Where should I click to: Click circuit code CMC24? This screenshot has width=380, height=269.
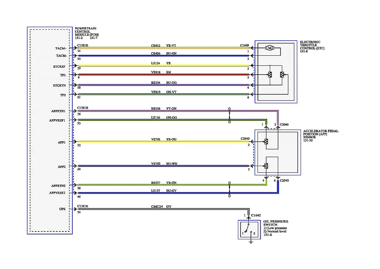point(157,207)
